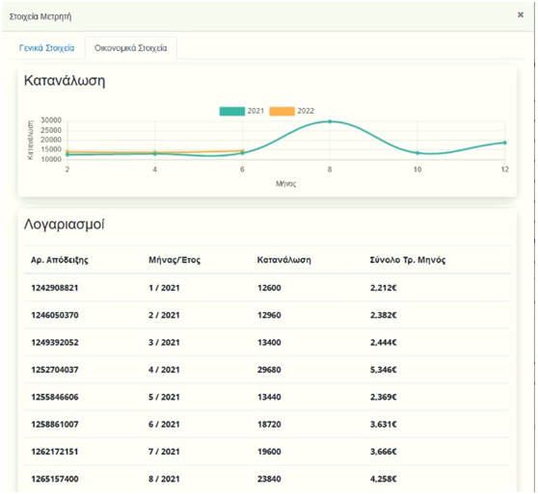The height and width of the screenshot is (494, 538).
Task: Toggle the 2021 legend teal swatch
Action: point(232,111)
